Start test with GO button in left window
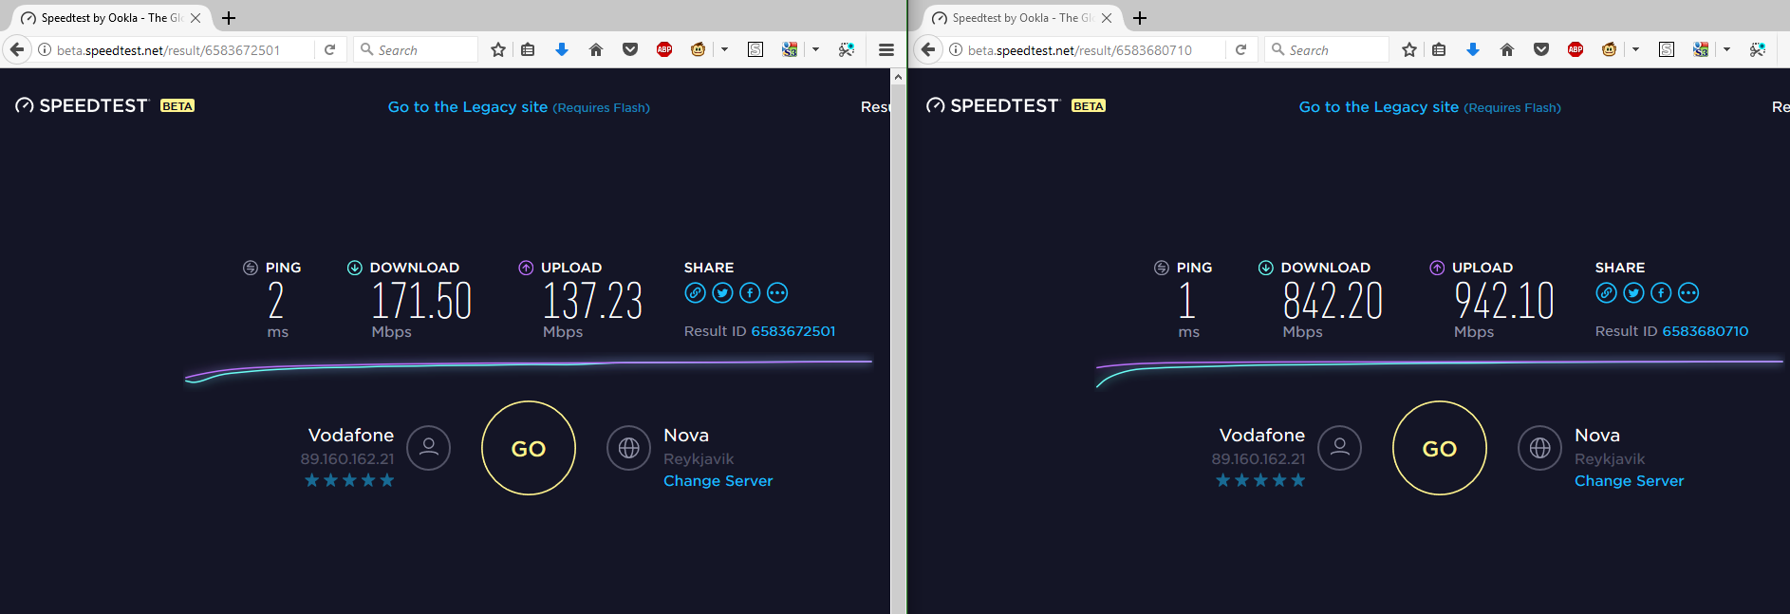1790x614 pixels. click(529, 448)
